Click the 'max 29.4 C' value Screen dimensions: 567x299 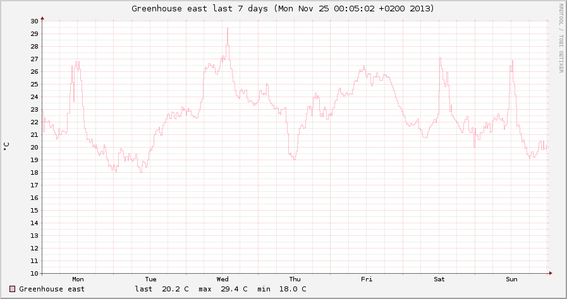click(x=223, y=289)
